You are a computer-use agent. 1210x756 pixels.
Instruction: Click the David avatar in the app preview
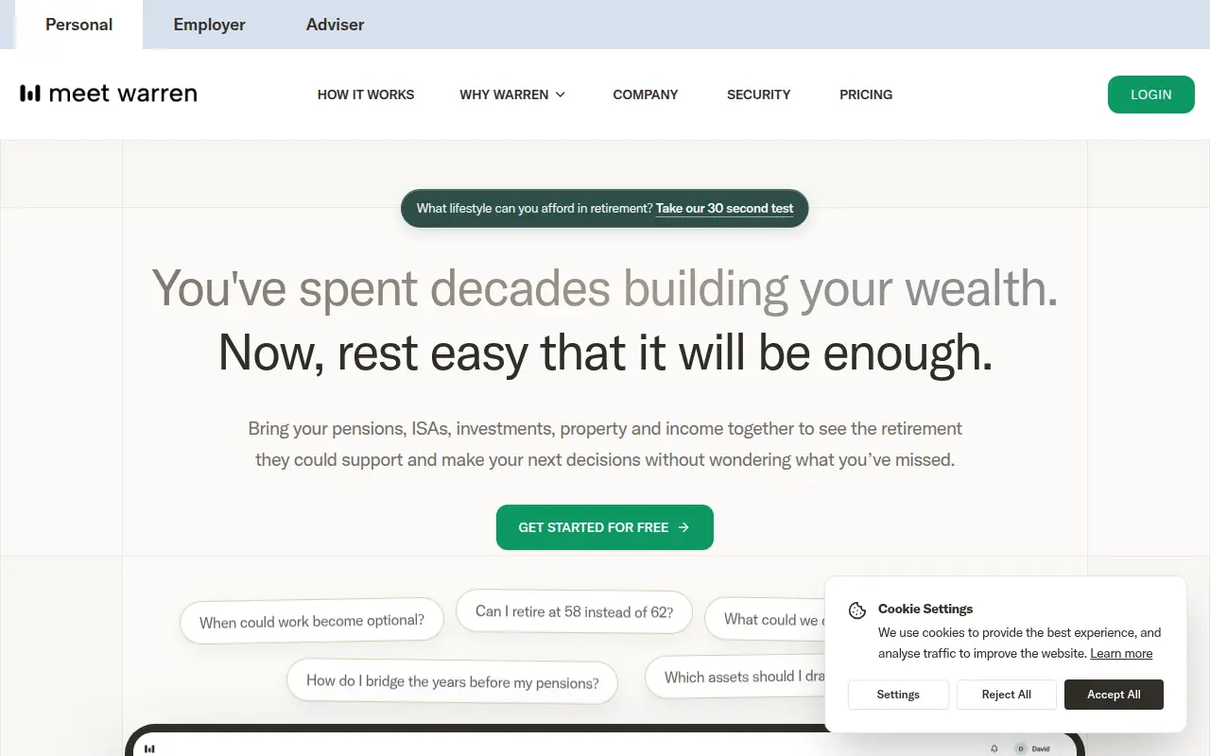1021,748
